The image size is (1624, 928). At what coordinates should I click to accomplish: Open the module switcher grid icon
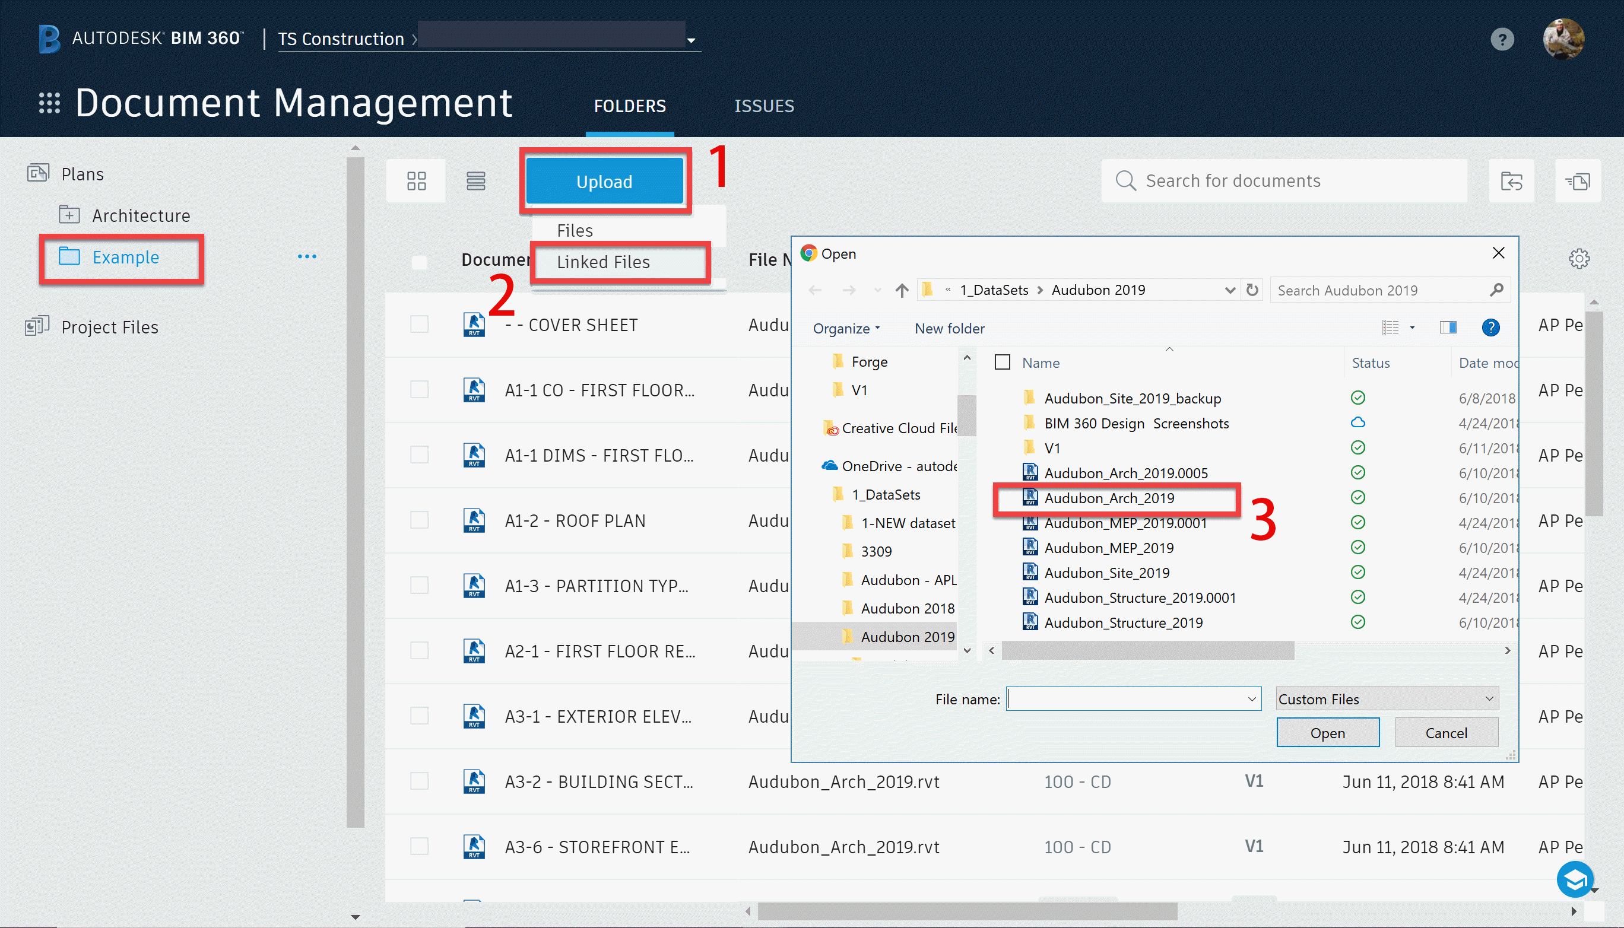[x=49, y=103]
